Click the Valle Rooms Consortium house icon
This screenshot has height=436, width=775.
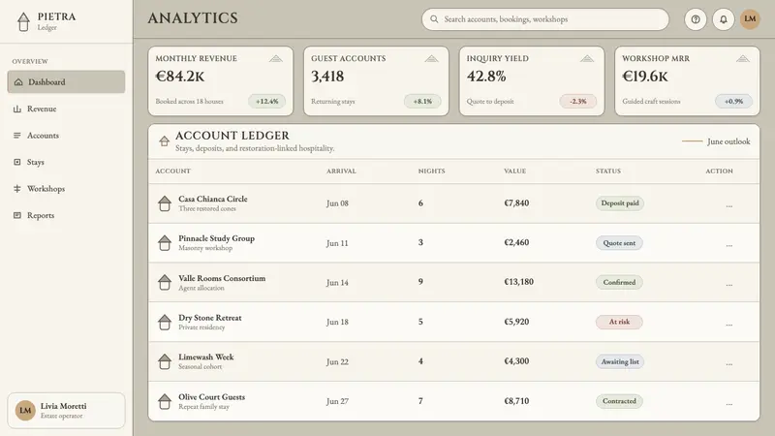tap(165, 282)
